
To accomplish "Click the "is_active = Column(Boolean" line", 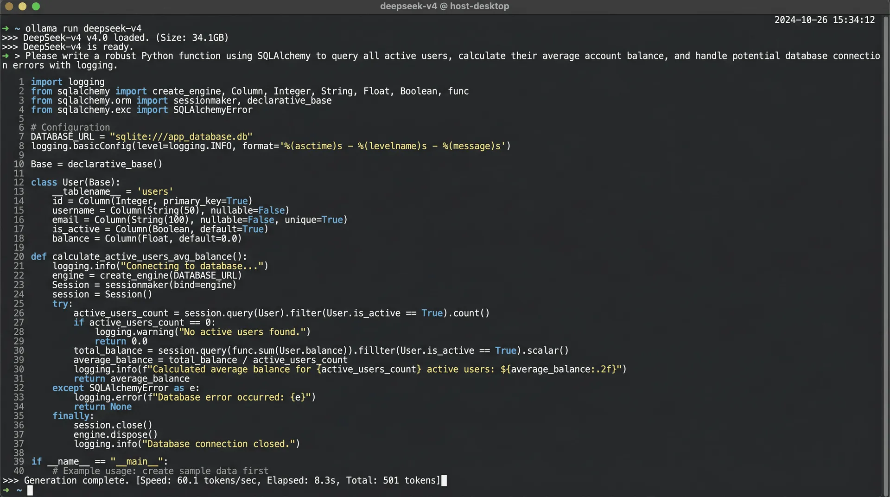I will coord(160,229).
